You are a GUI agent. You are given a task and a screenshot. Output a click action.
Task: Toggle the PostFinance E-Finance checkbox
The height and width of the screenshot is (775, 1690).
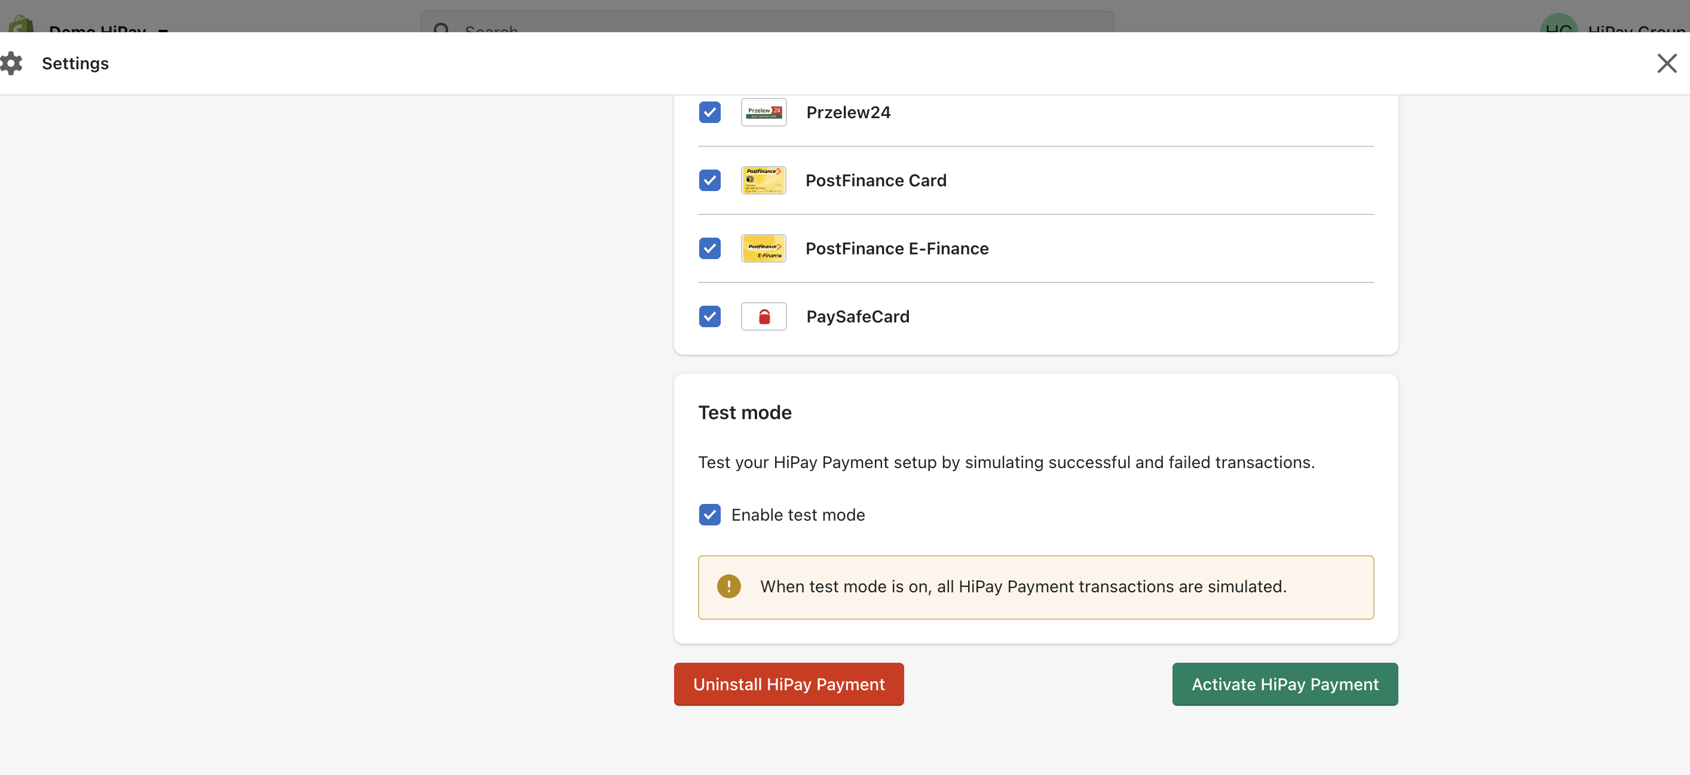pyautogui.click(x=709, y=248)
